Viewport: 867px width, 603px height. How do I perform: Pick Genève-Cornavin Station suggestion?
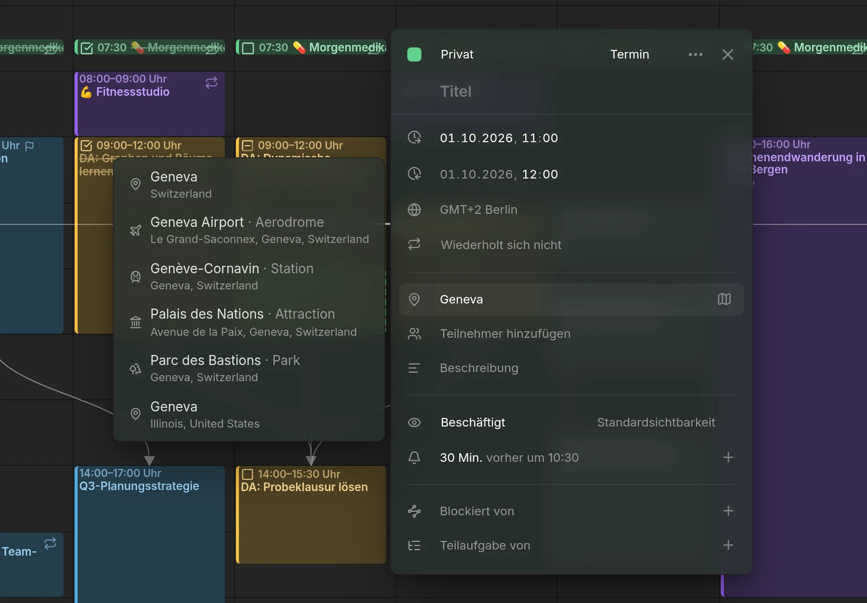pos(249,276)
